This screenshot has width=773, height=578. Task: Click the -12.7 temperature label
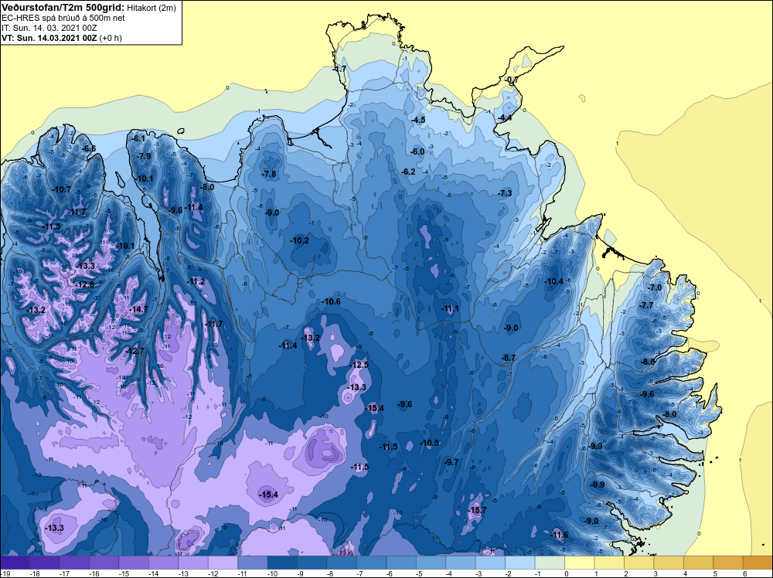pos(135,351)
